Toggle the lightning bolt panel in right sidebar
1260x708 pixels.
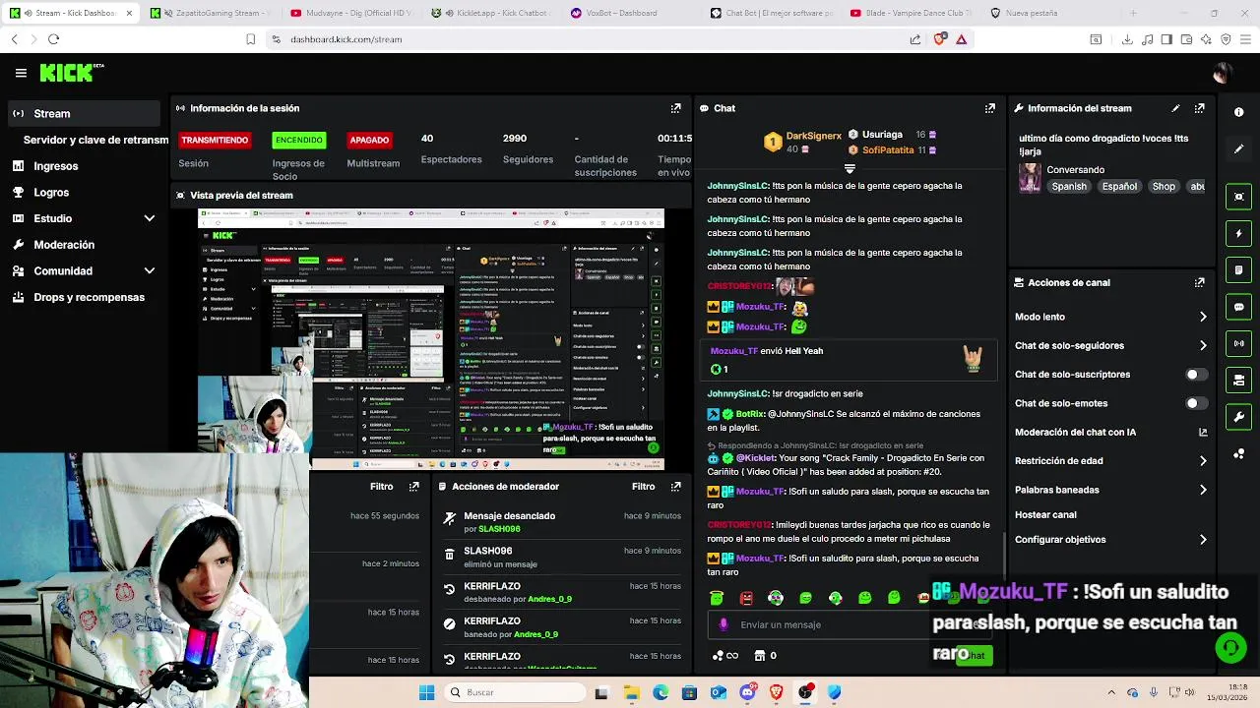(1239, 234)
